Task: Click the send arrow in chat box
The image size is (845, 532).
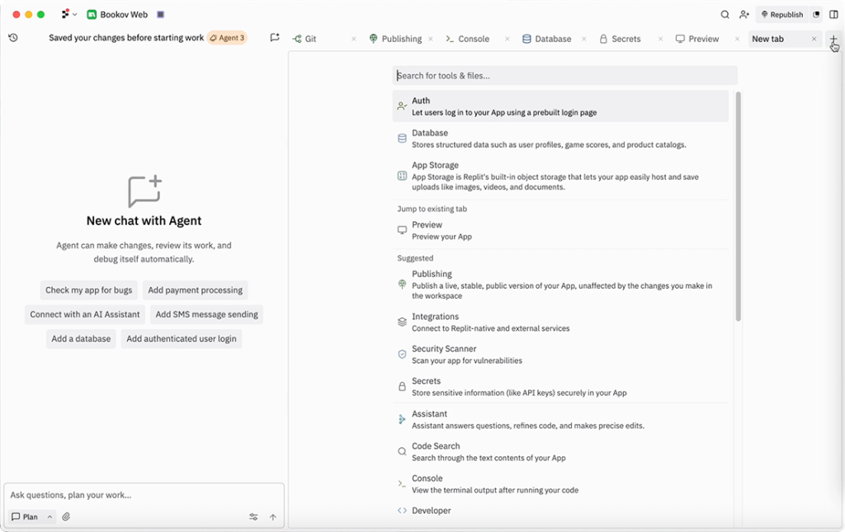Action: point(273,517)
